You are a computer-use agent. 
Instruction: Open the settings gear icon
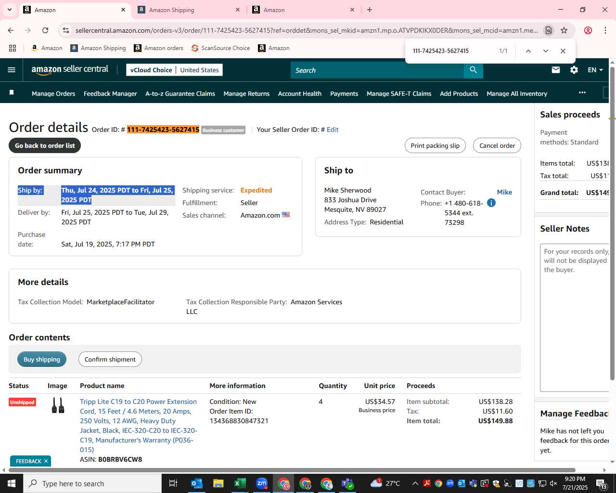pos(574,70)
